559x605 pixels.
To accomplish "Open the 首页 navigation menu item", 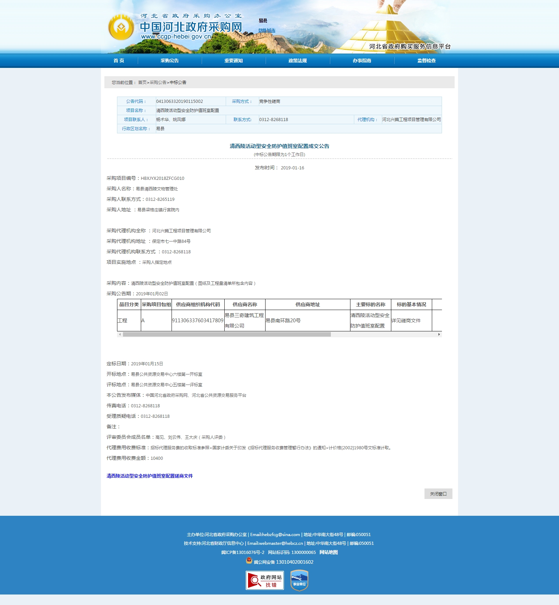I will coord(119,61).
